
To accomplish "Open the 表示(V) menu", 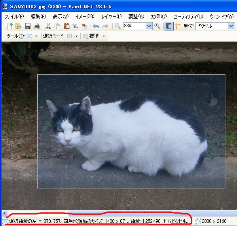I will coord(61,17).
